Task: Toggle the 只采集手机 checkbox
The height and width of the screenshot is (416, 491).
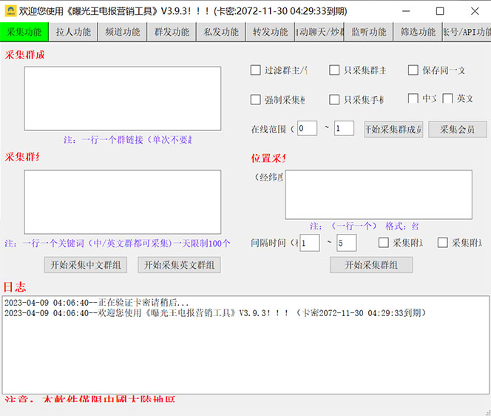Action: tap(335, 99)
